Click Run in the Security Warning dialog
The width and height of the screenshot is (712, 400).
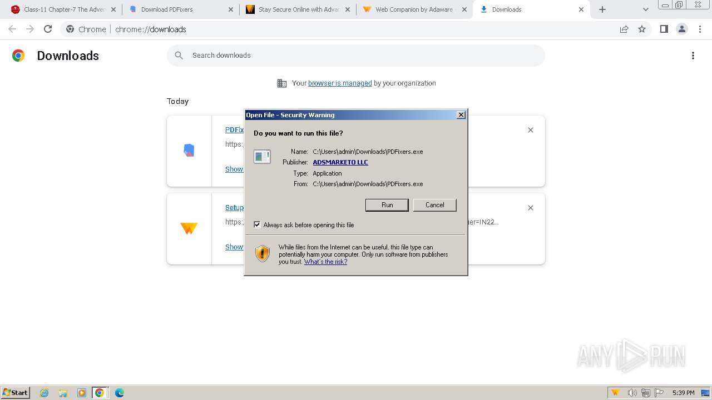pyautogui.click(x=387, y=205)
